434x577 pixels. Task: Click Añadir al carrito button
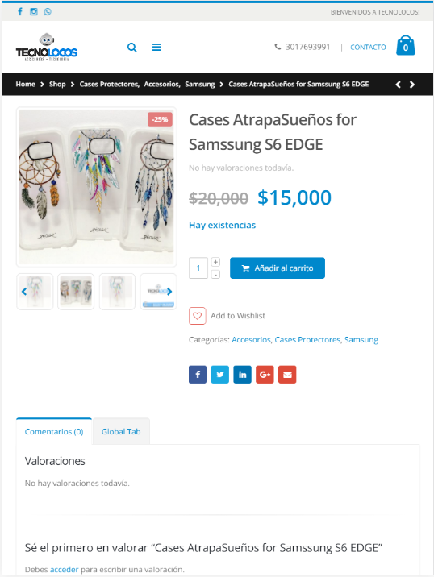coord(278,268)
